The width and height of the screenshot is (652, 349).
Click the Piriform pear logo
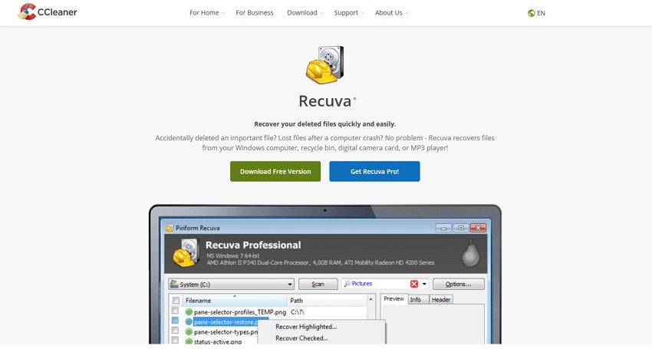click(470, 253)
